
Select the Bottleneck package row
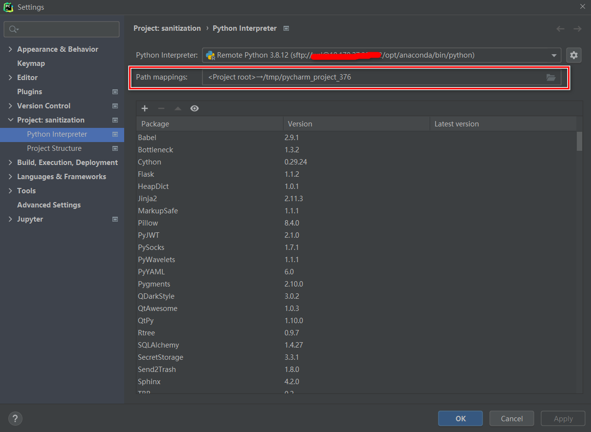(356, 150)
